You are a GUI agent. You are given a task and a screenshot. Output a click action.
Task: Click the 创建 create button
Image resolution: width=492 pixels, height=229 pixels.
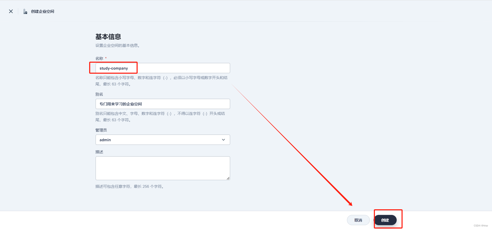point(385,220)
